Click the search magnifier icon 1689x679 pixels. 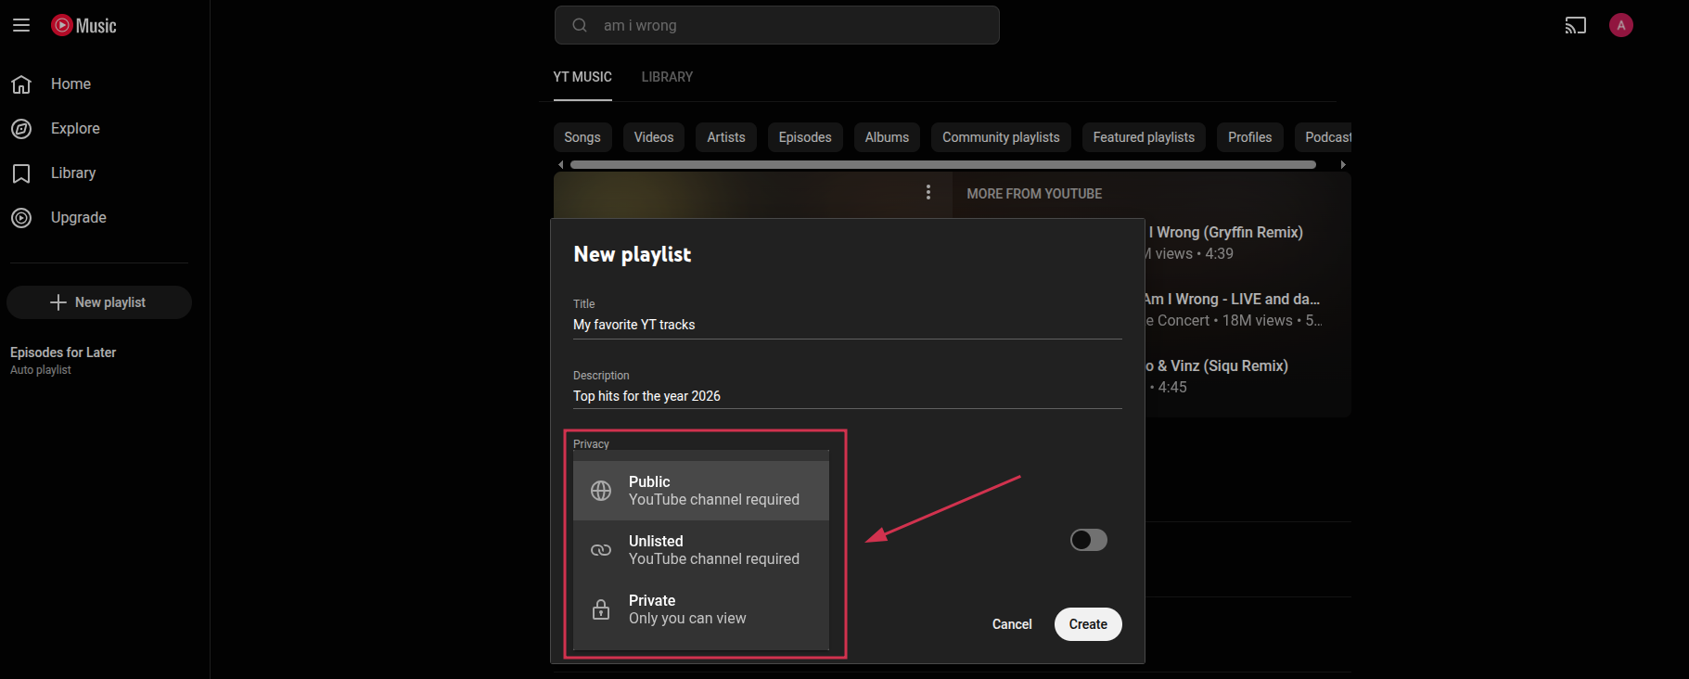[x=580, y=25]
